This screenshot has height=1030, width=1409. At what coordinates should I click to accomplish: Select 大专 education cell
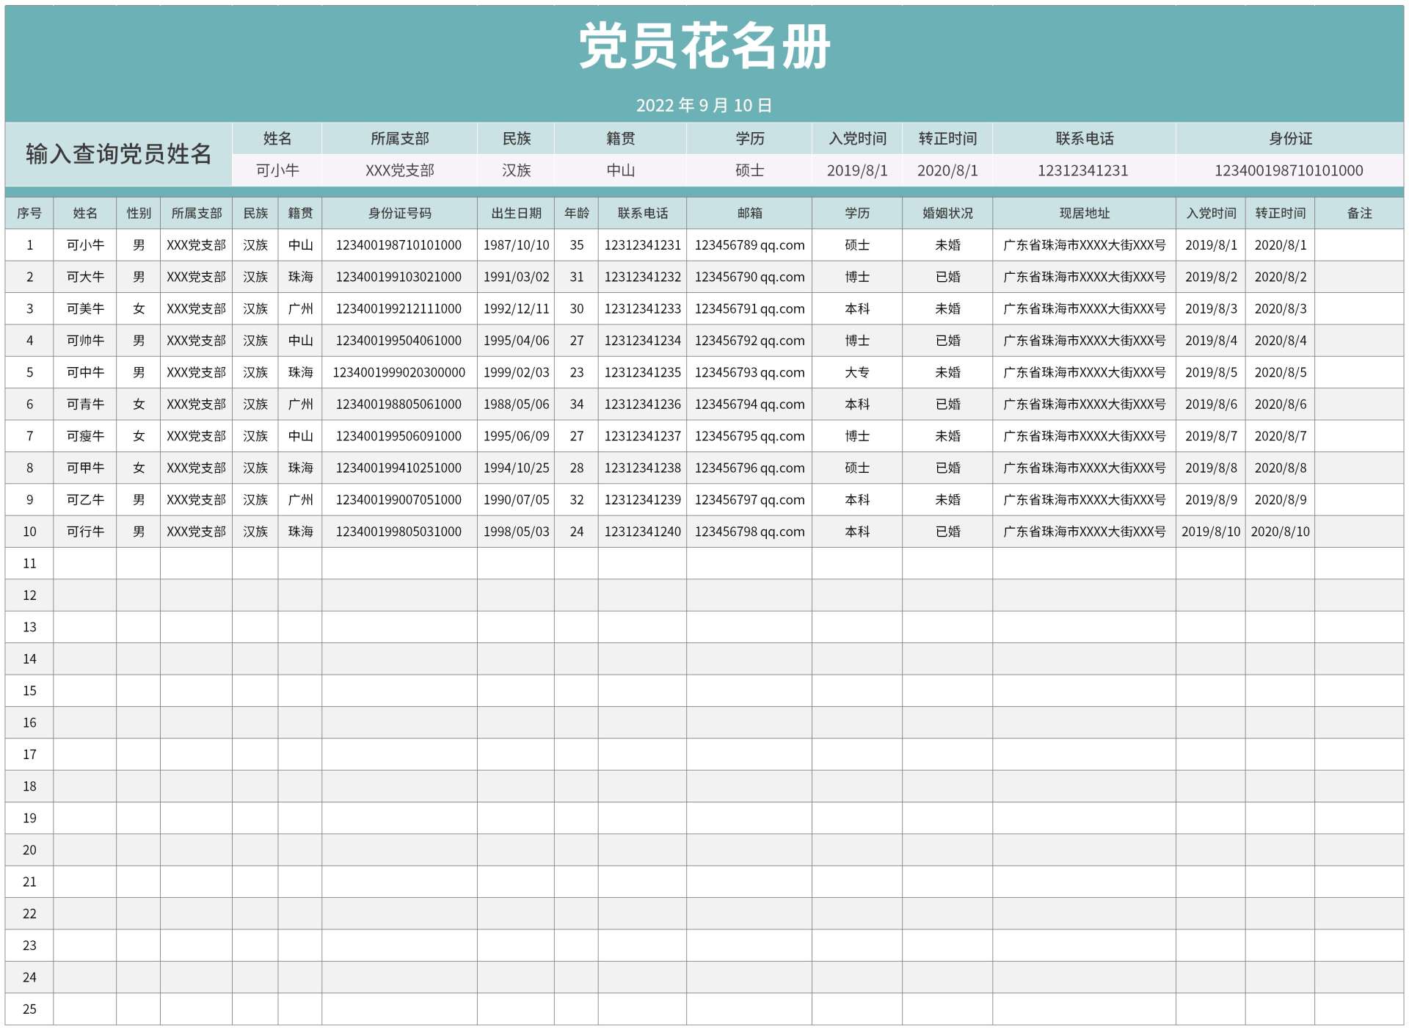(x=857, y=372)
